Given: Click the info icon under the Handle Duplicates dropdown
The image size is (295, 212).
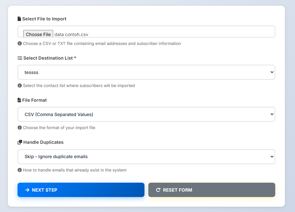Looking at the screenshot, I should pos(20,170).
